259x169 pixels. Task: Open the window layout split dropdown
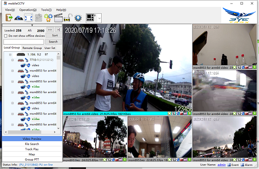click(x=99, y=18)
